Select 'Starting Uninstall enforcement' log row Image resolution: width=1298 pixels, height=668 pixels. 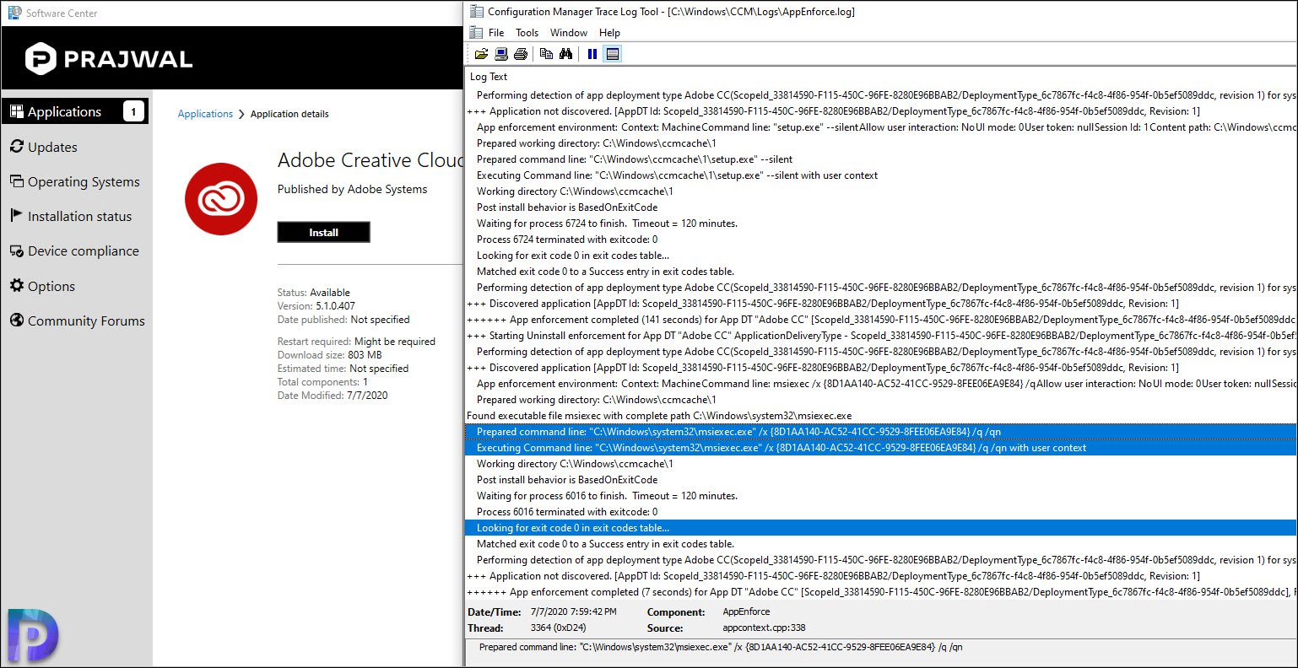click(881, 336)
